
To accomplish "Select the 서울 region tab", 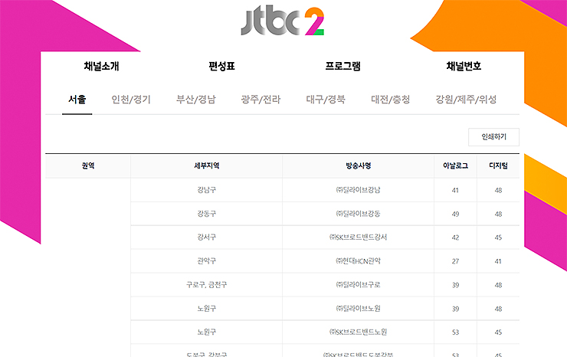I will coord(77,100).
